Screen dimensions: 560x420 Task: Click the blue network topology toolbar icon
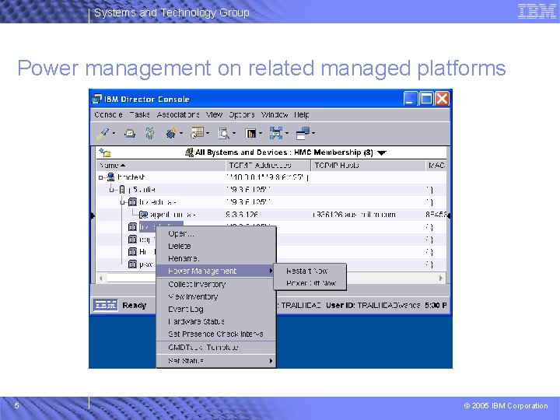pos(275,133)
